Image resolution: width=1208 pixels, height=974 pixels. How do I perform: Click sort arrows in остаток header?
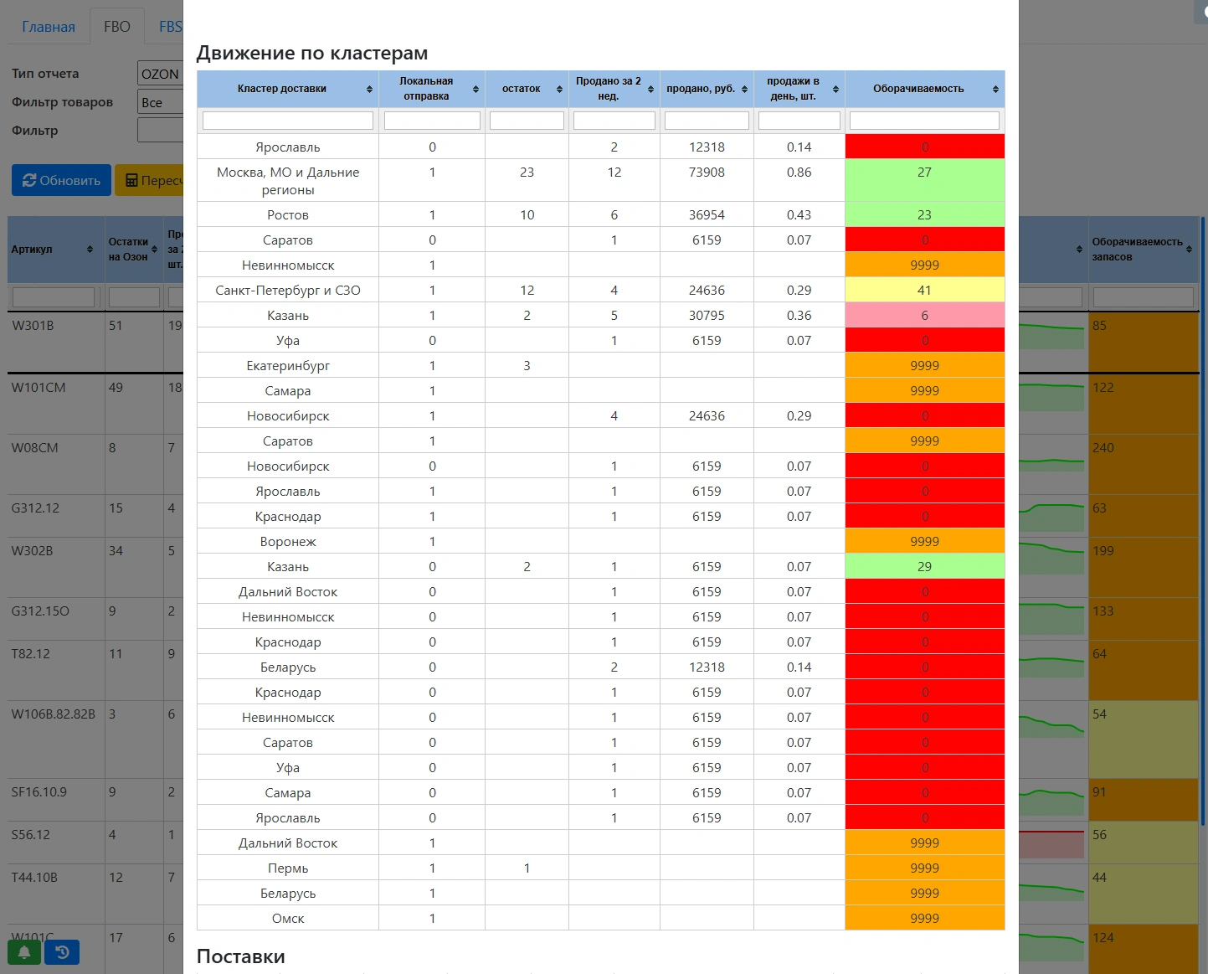pos(559,90)
